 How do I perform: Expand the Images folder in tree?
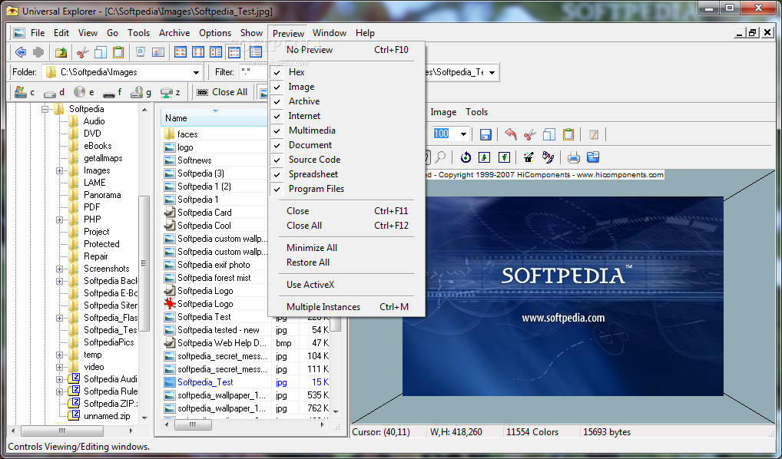click(59, 170)
